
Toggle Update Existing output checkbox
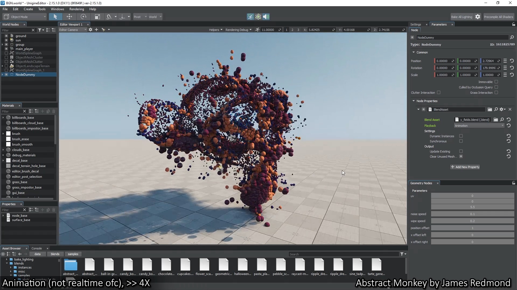461,151
